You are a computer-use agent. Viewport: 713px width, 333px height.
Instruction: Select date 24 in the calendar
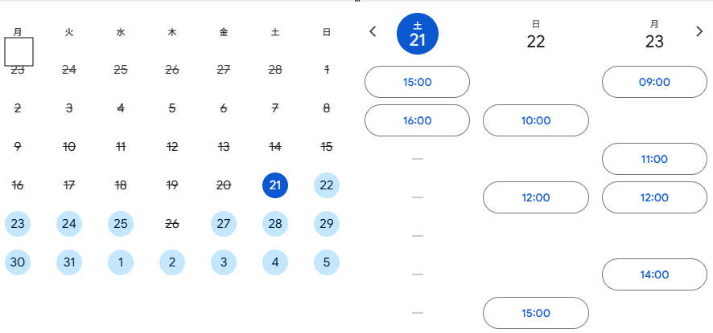click(x=69, y=224)
